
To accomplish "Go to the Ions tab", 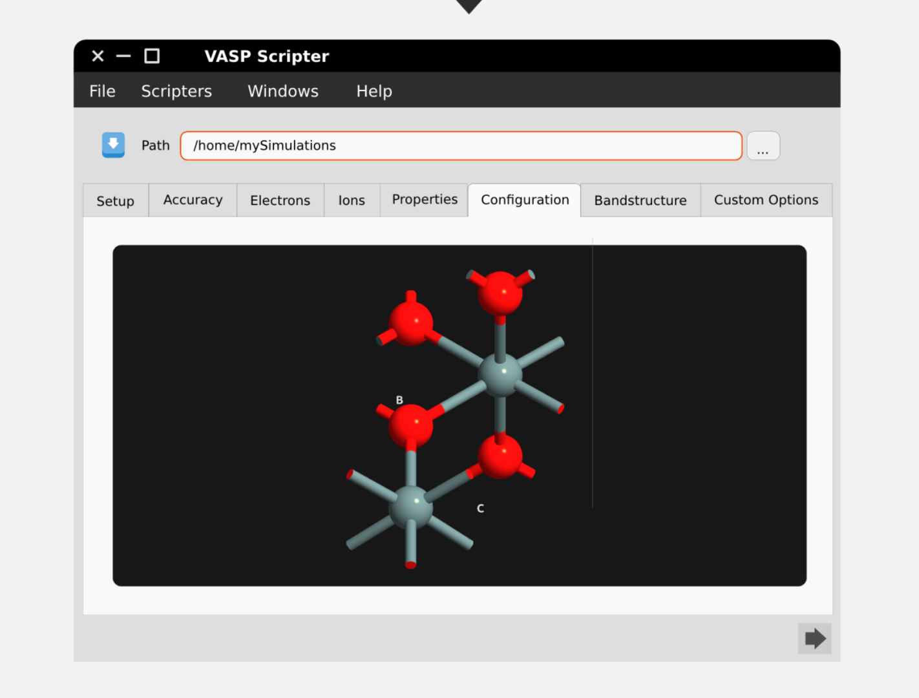I will pyautogui.click(x=352, y=200).
